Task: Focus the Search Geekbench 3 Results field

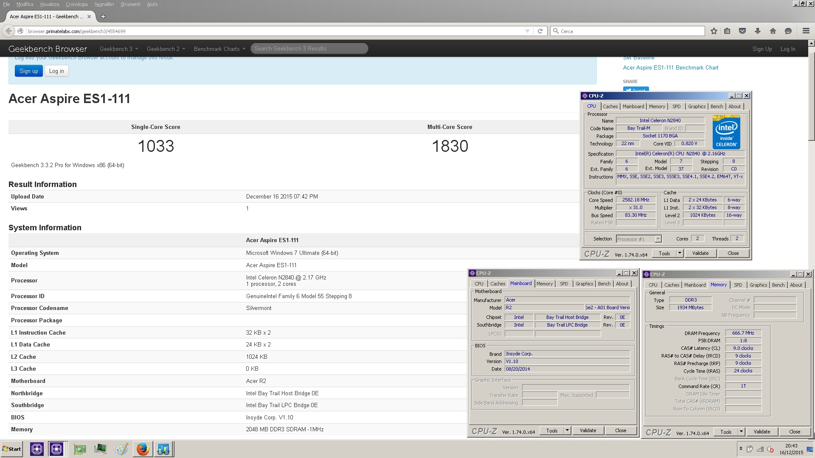Action: [x=309, y=49]
